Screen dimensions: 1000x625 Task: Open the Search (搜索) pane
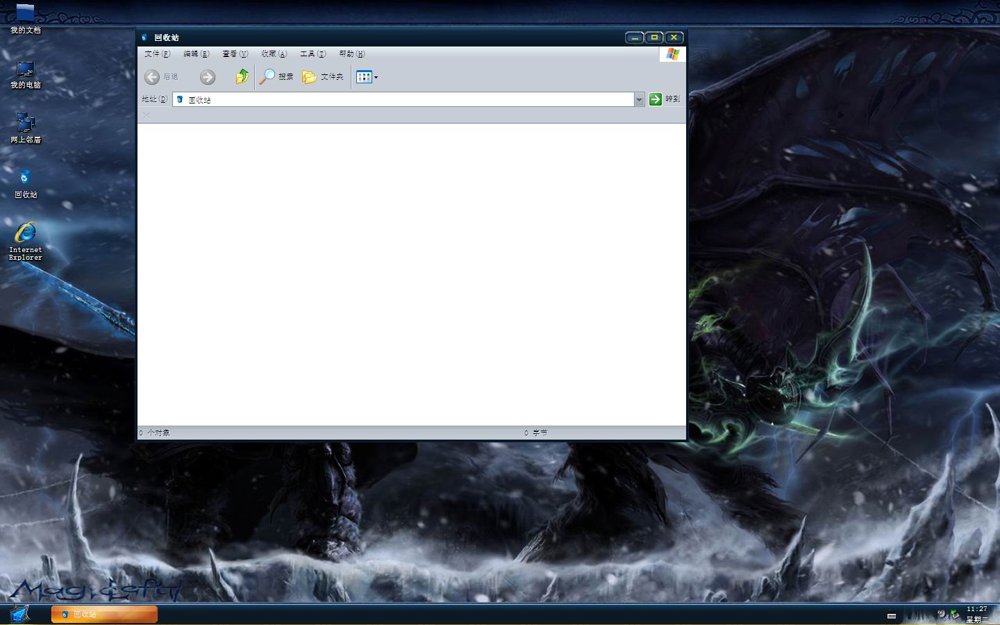(x=276, y=77)
